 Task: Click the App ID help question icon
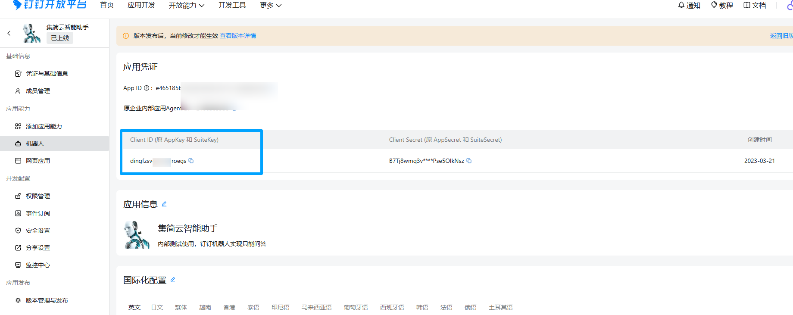click(x=147, y=88)
